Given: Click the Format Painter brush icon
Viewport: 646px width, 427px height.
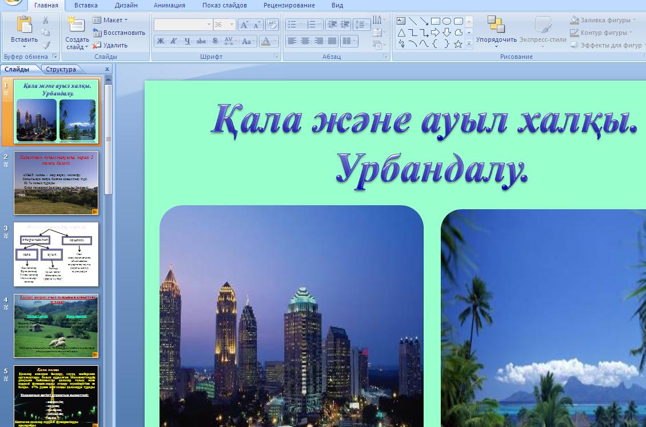Looking at the screenshot, I should click(45, 45).
